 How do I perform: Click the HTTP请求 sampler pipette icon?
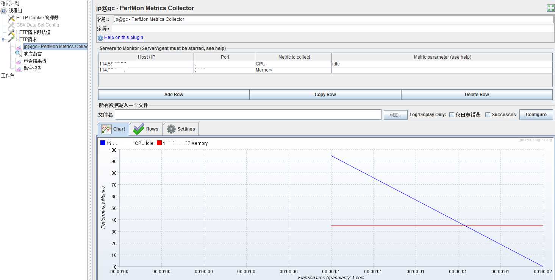click(x=11, y=39)
